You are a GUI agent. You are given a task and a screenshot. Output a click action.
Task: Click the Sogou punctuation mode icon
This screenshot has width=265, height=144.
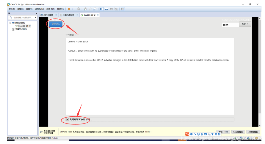pos(195,134)
